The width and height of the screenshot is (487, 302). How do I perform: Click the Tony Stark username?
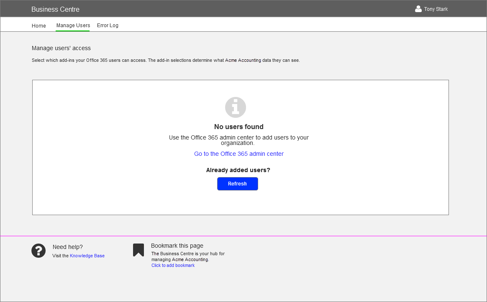pyautogui.click(x=436, y=9)
